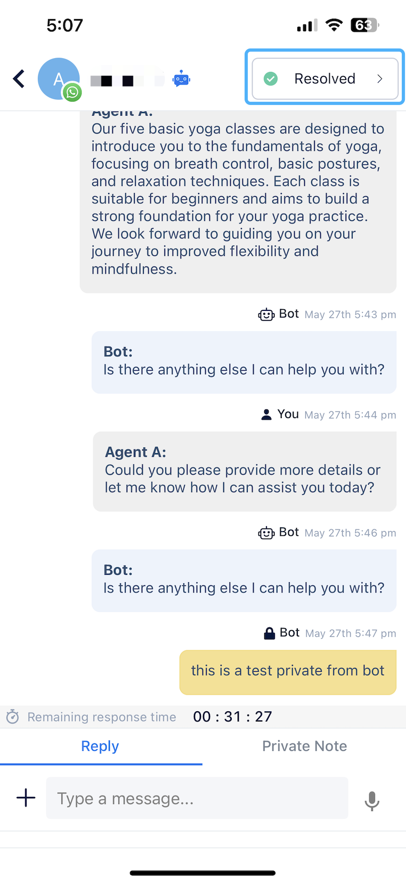Image resolution: width=406 pixels, height=883 pixels.
Task: Select the Reply tab
Action: click(x=100, y=746)
